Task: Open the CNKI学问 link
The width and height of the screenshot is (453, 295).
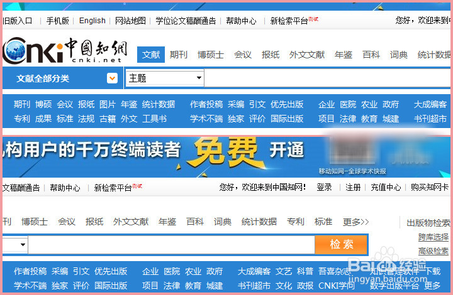Action: point(336,286)
